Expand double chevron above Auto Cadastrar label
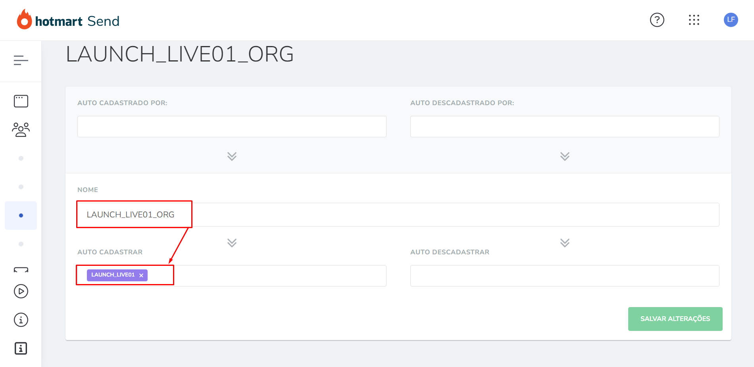Screen dimensions: 754x367 pyautogui.click(x=232, y=243)
